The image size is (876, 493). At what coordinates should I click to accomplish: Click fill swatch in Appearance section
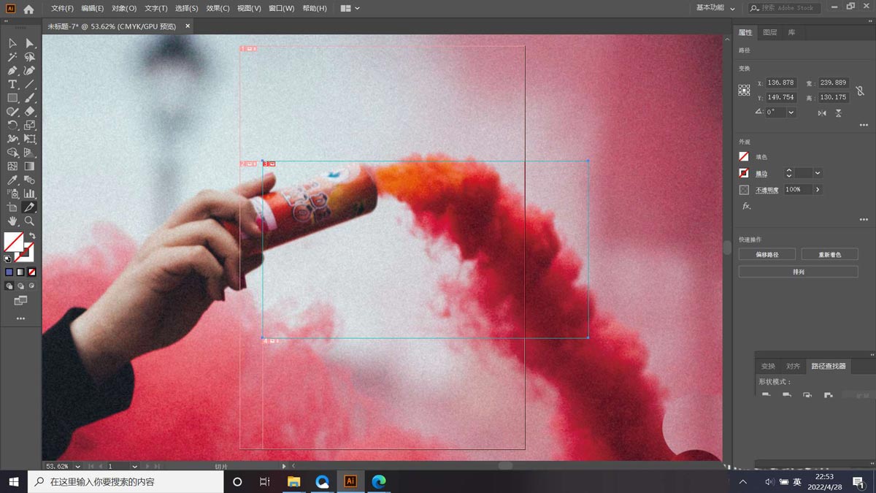pyautogui.click(x=744, y=156)
